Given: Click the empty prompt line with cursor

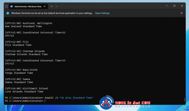Looking at the screenshot, I should [25, 101].
